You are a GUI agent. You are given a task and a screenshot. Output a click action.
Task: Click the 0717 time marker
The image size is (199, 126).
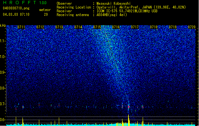pyautogui.click(x=135, y=27)
